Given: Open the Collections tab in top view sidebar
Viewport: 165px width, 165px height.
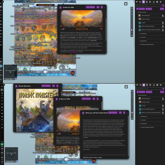Looking at the screenshot, I should (154, 2).
